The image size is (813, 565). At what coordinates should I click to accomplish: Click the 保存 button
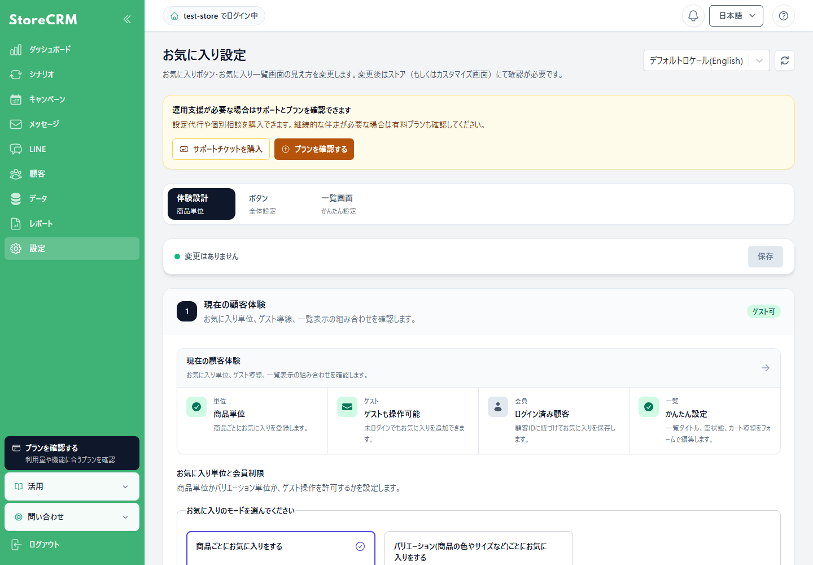(x=766, y=257)
